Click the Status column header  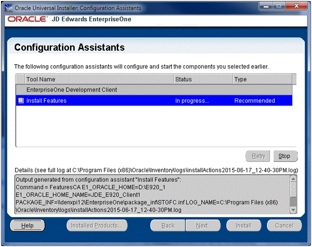[x=203, y=79]
